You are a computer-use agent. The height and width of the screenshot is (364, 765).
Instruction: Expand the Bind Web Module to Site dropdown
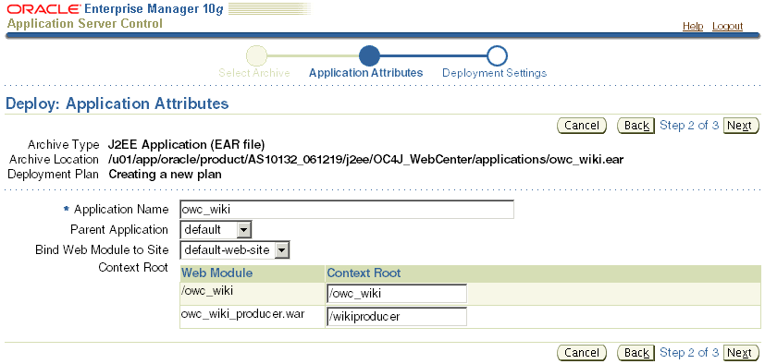coord(282,250)
